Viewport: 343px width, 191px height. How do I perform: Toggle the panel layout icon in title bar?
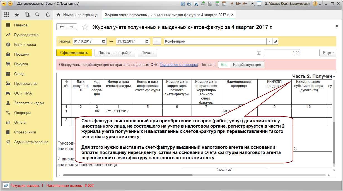(259, 4)
